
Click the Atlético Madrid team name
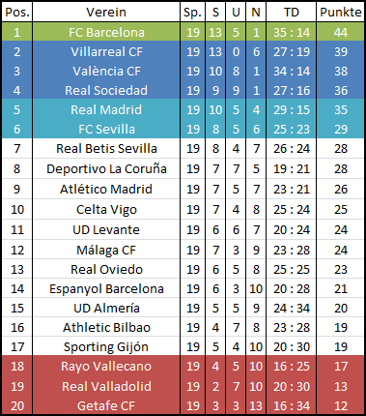(106, 189)
